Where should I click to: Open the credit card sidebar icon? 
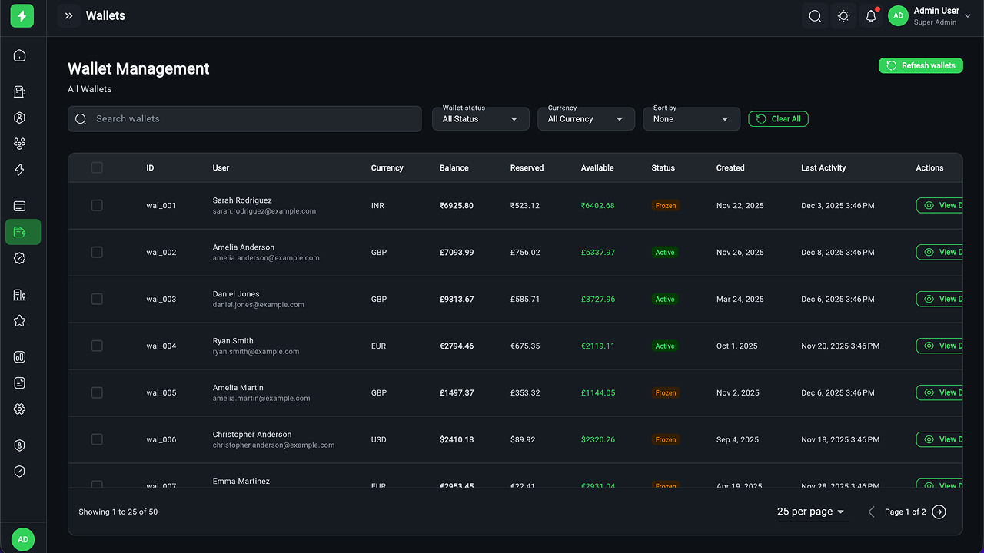(x=20, y=206)
